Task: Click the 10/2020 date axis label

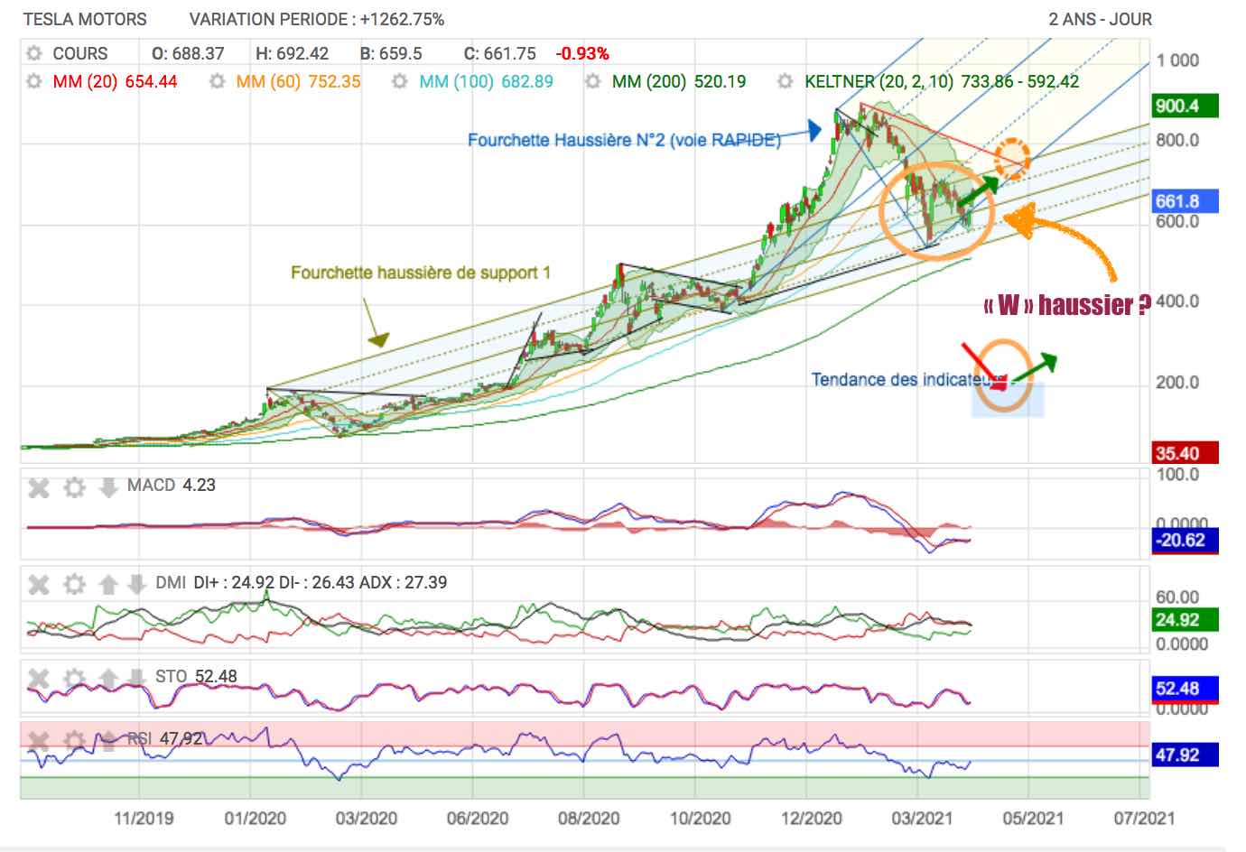Action: pyautogui.click(x=700, y=819)
